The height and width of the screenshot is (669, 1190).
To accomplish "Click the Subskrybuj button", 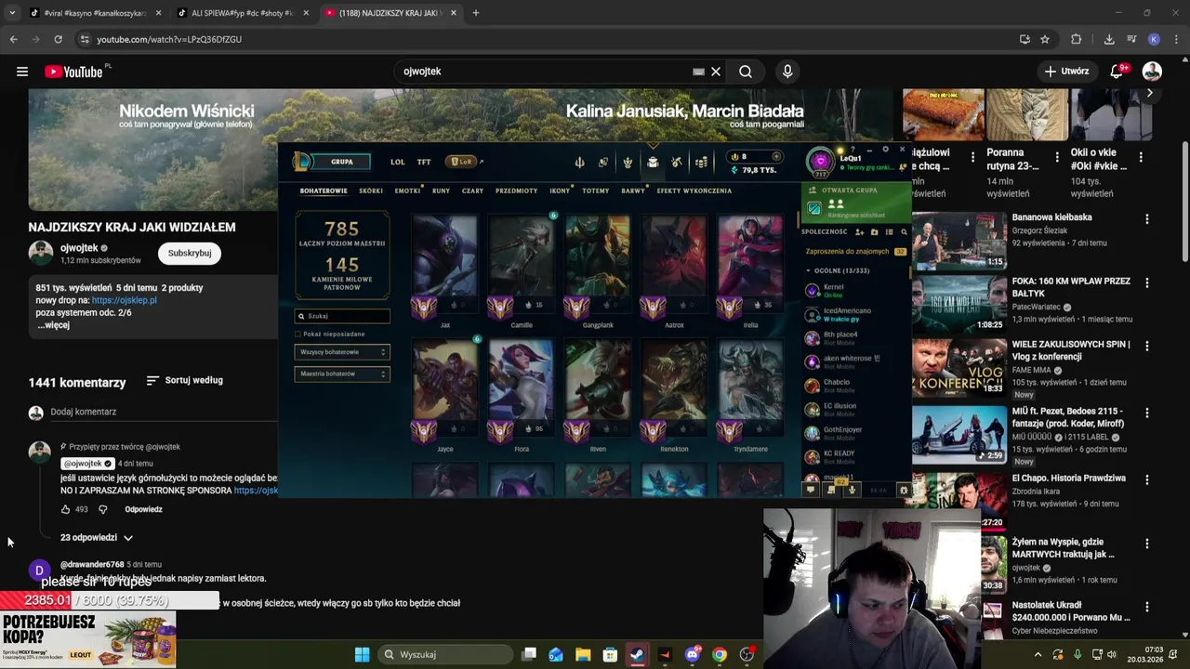I will point(189,253).
